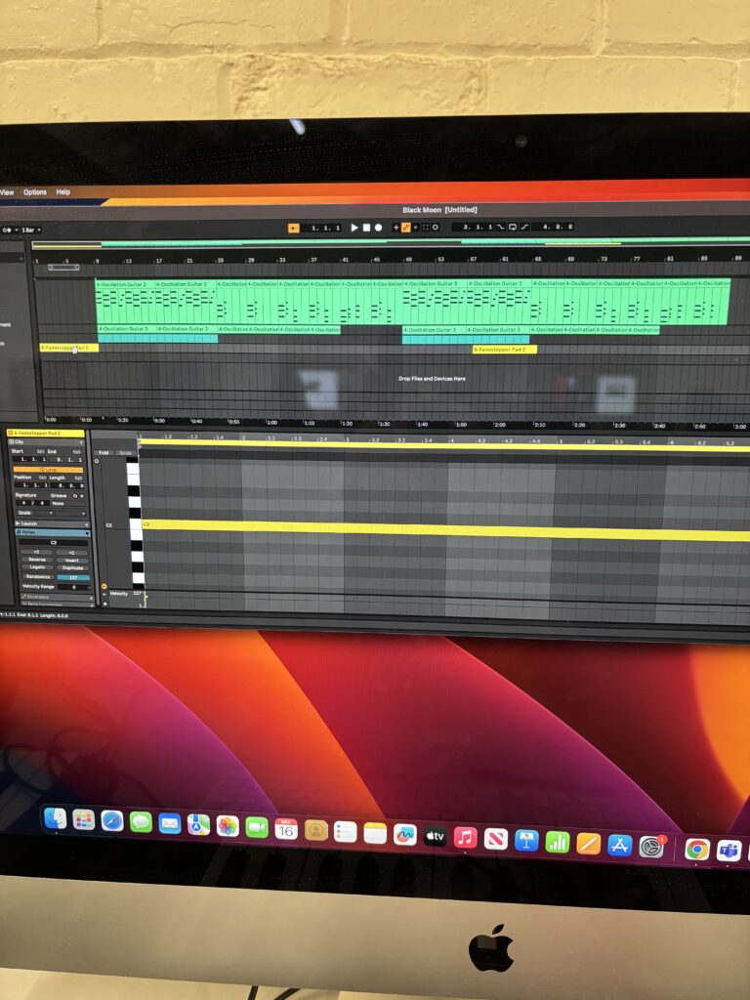
Task: Click the arrangement overview bar
Action: (x=391, y=243)
